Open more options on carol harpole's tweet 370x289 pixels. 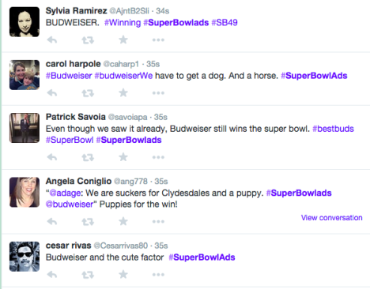point(158,93)
